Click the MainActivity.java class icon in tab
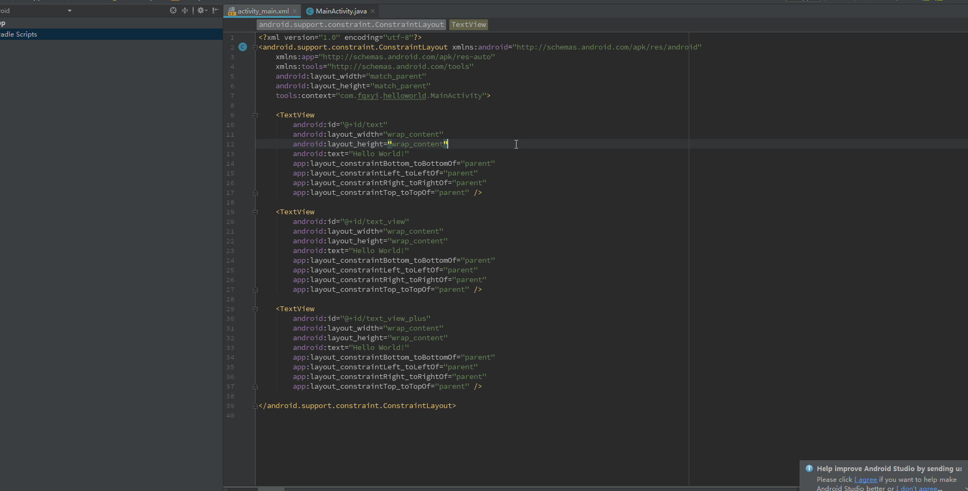Viewport: 968px width, 491px height. (310, 11)
